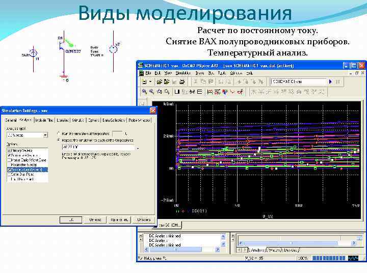Select Run the simulation at temperature radio button
367x275 pixels.
point(59,133)
